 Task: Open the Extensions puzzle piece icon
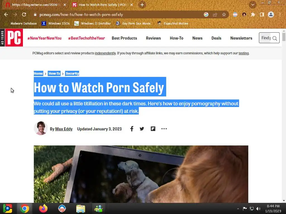pos(253,14)
